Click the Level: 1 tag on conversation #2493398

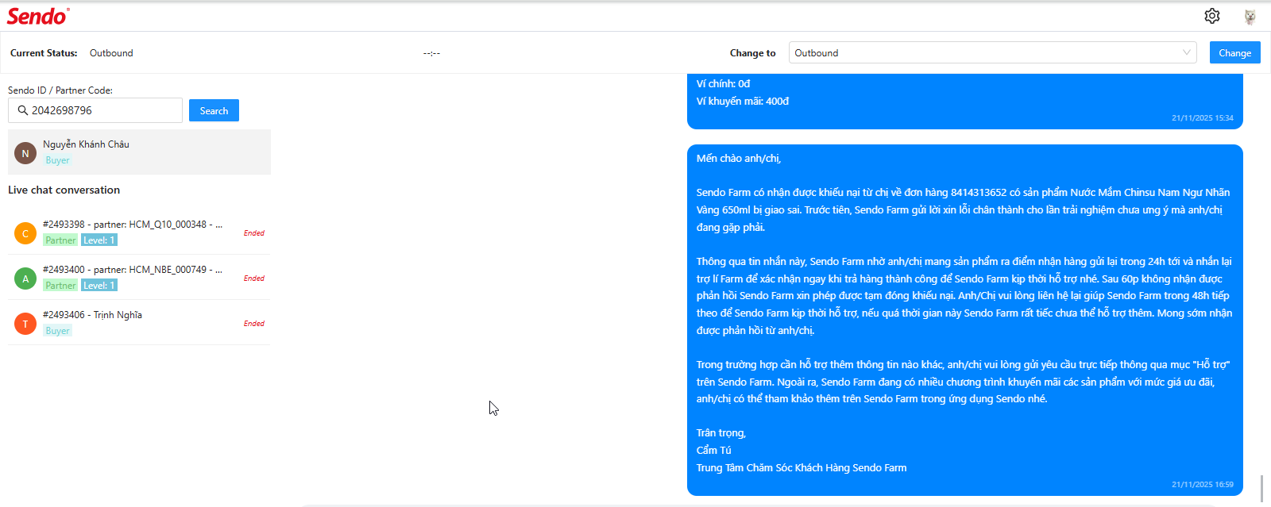pos(99,240)
